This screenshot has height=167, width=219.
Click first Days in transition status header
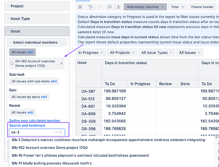pyautogui.click(x=150, y=69)
